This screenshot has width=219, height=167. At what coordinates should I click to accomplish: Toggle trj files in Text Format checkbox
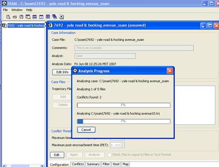click(x=109, y=155)
